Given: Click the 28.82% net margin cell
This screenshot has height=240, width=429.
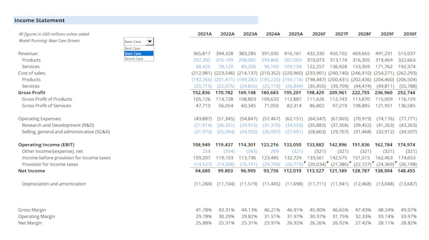Looking at the screenshot, I should point(408,223).
